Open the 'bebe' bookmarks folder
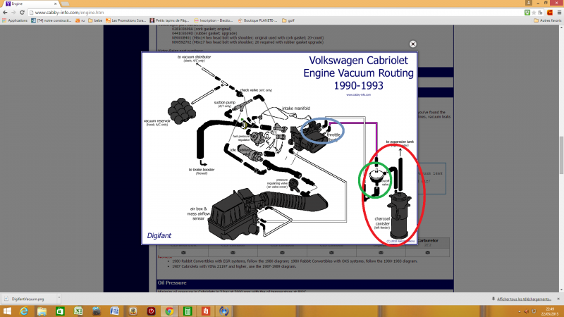 tap(95, 20)
